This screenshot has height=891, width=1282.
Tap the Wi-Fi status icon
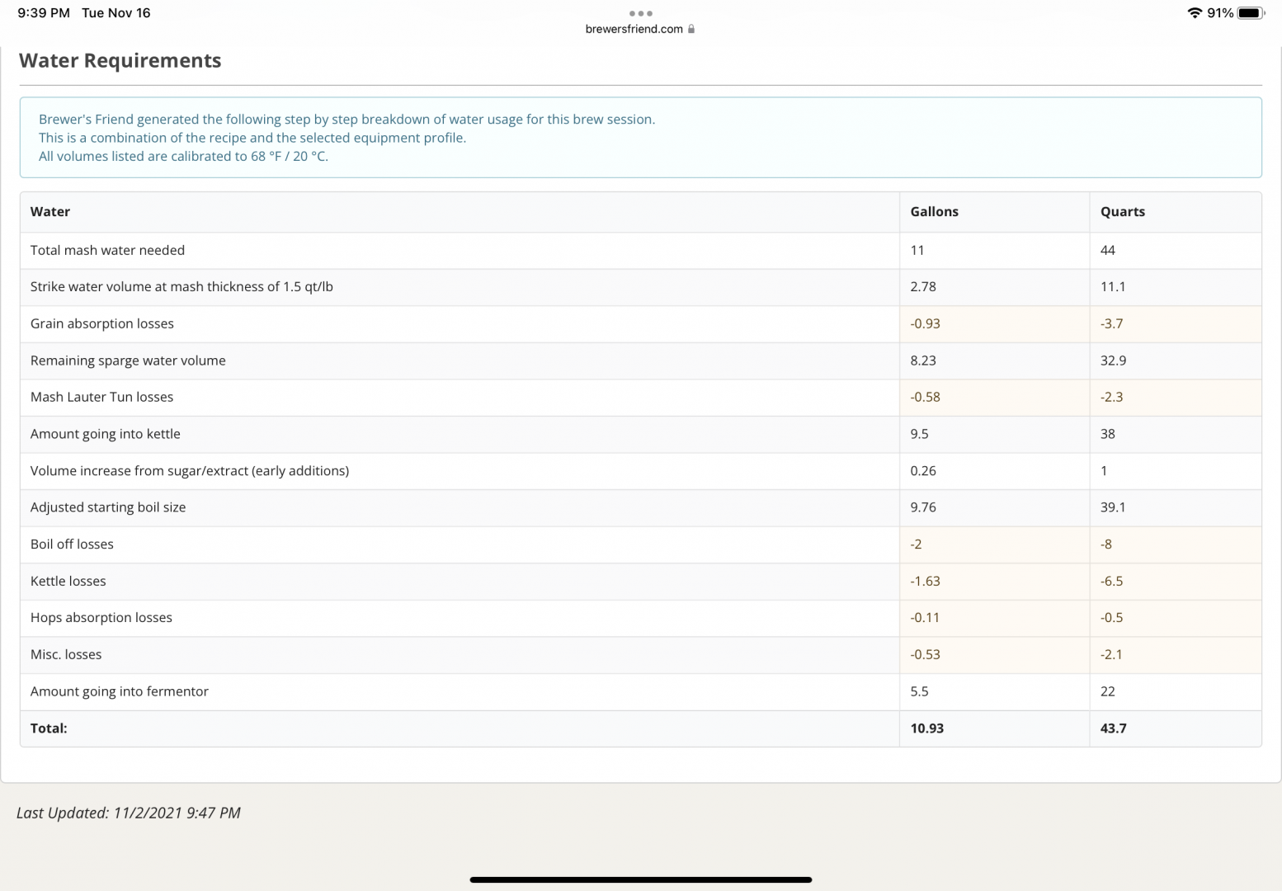coord(1194,13)
